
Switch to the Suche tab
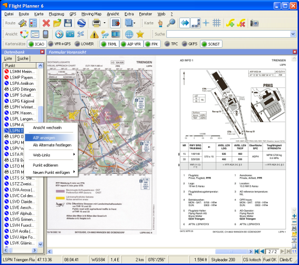23,58
